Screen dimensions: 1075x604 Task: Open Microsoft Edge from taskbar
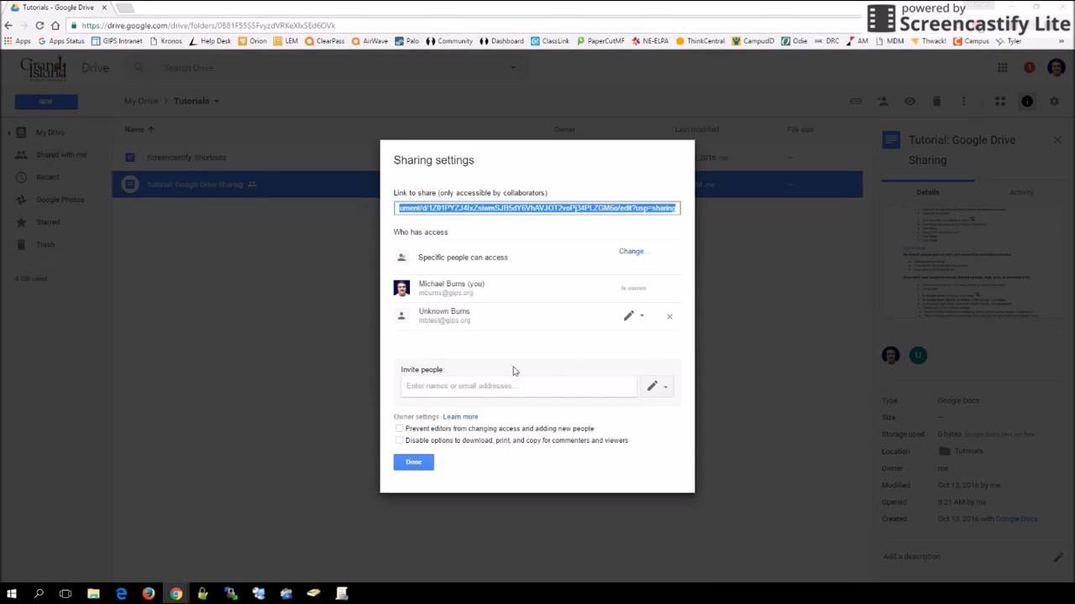pyautogui.click(x=121, y=594)
